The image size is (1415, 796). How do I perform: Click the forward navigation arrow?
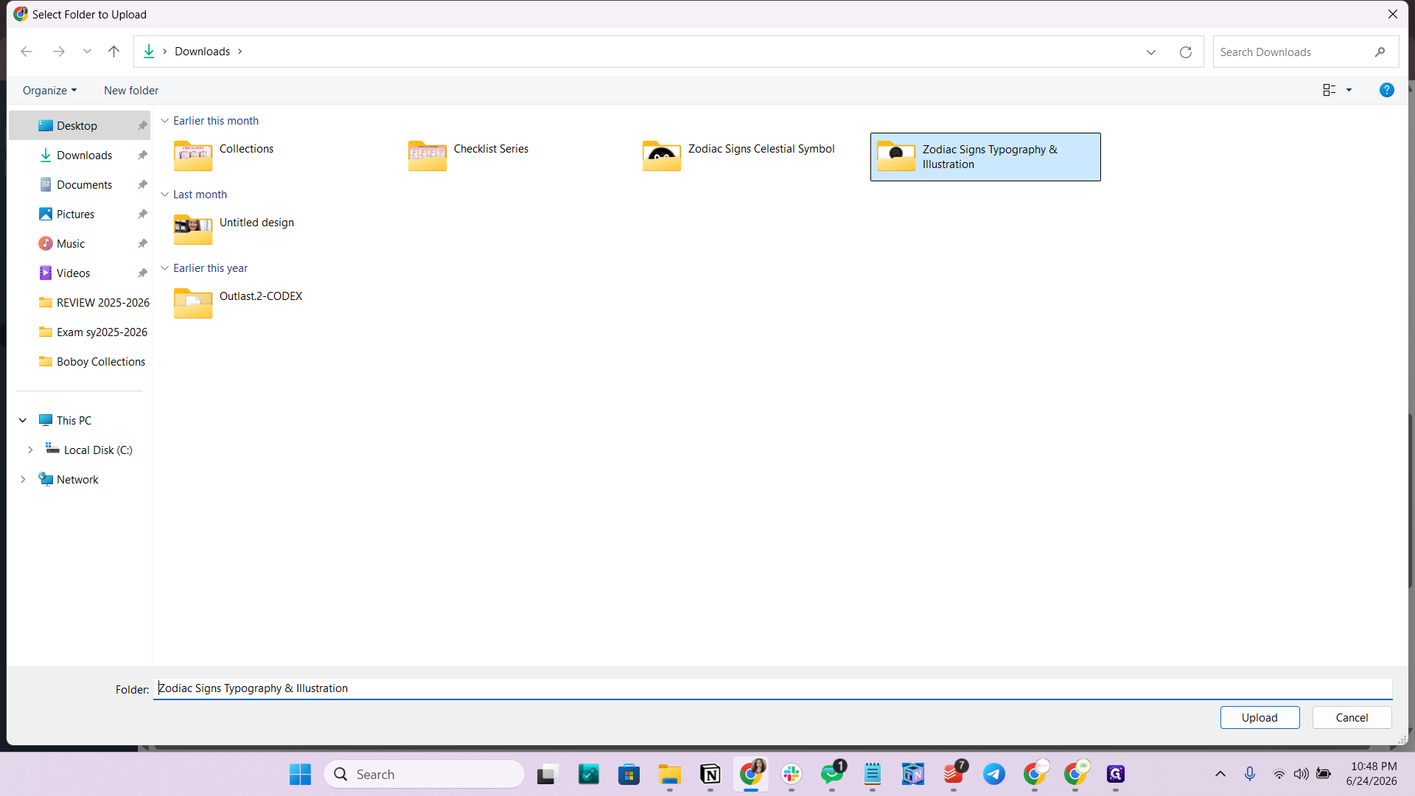point(59,52)
